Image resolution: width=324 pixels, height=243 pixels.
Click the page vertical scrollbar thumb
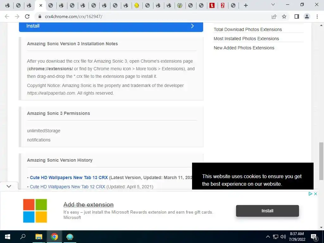click(321, 161)
